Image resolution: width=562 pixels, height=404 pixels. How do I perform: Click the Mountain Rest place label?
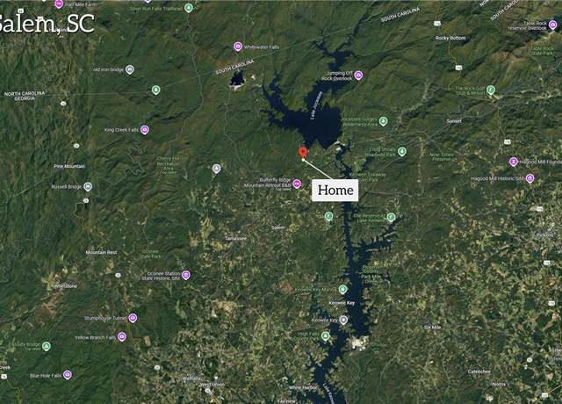pyautogui.click(x=102, y=252)
